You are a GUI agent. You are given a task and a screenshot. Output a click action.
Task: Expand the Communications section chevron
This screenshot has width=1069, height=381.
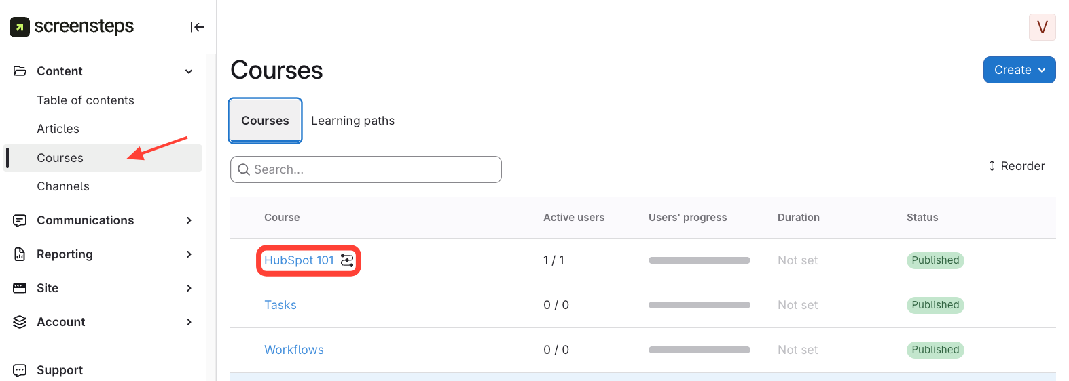pos(189,220)
